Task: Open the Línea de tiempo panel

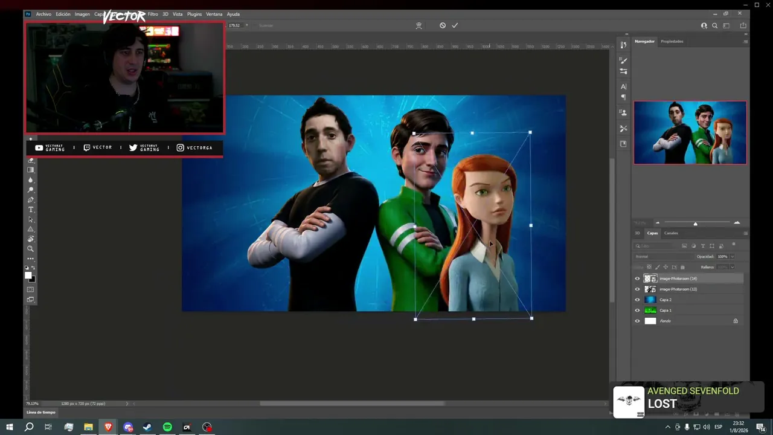Action: tap(41, 413)
